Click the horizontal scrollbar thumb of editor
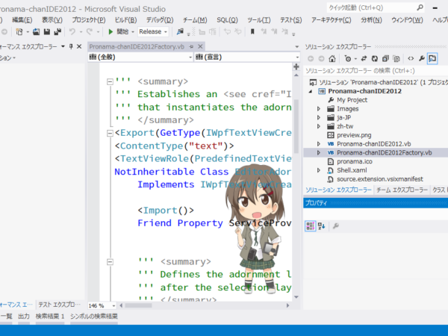 point(138,305)
